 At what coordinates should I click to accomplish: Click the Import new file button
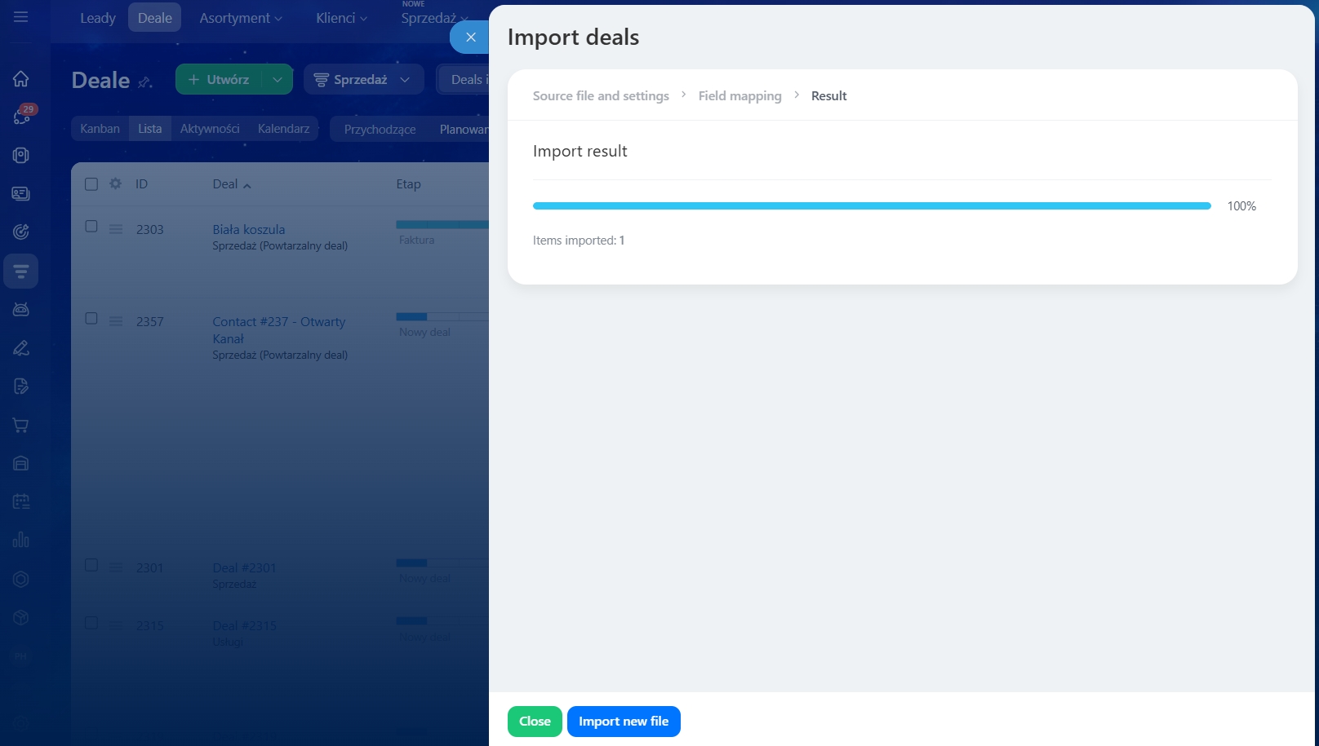point(624,722)
